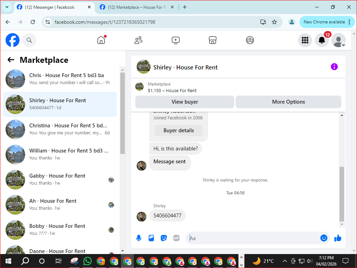Screen dimensions: 357x268
Task: Click conversation list scroll down arrow
Action: [122, 251]
